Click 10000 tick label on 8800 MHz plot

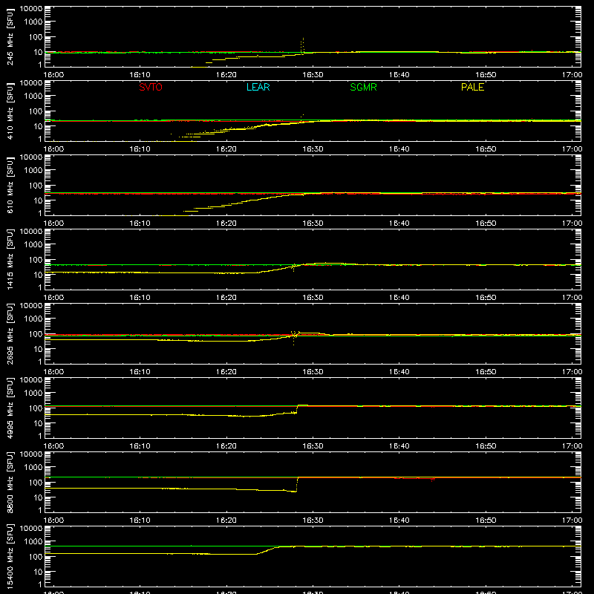pos(31,454)
